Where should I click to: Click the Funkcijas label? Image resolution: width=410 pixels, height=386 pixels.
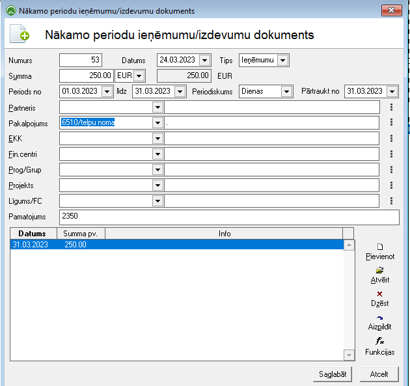click(x=379, y=352)
